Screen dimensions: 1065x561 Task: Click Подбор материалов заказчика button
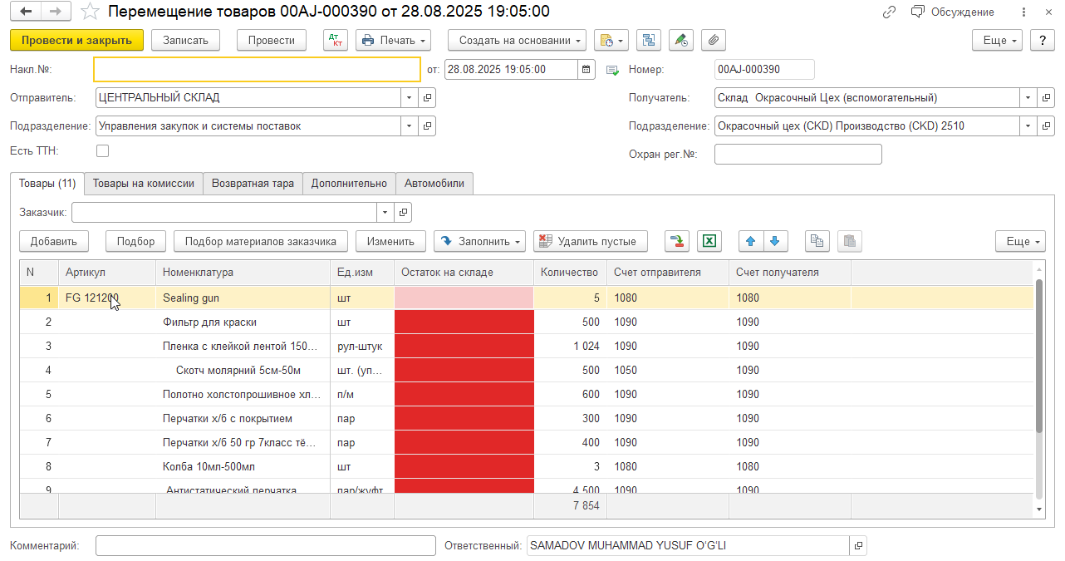click(x=260, y=241)
